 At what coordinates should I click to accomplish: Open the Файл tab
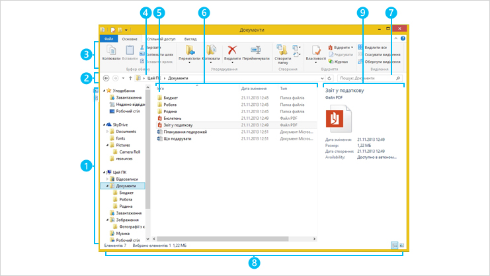108,39
